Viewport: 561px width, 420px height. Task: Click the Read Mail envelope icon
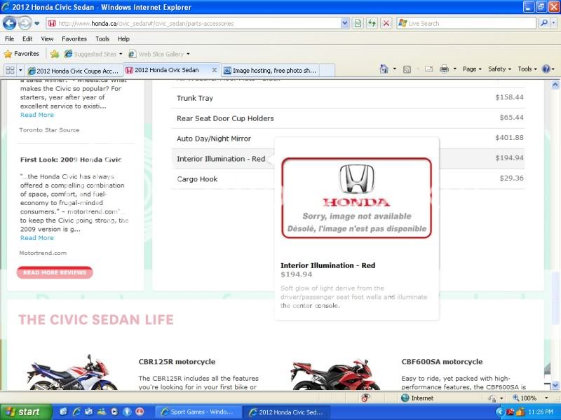point(428,69)
